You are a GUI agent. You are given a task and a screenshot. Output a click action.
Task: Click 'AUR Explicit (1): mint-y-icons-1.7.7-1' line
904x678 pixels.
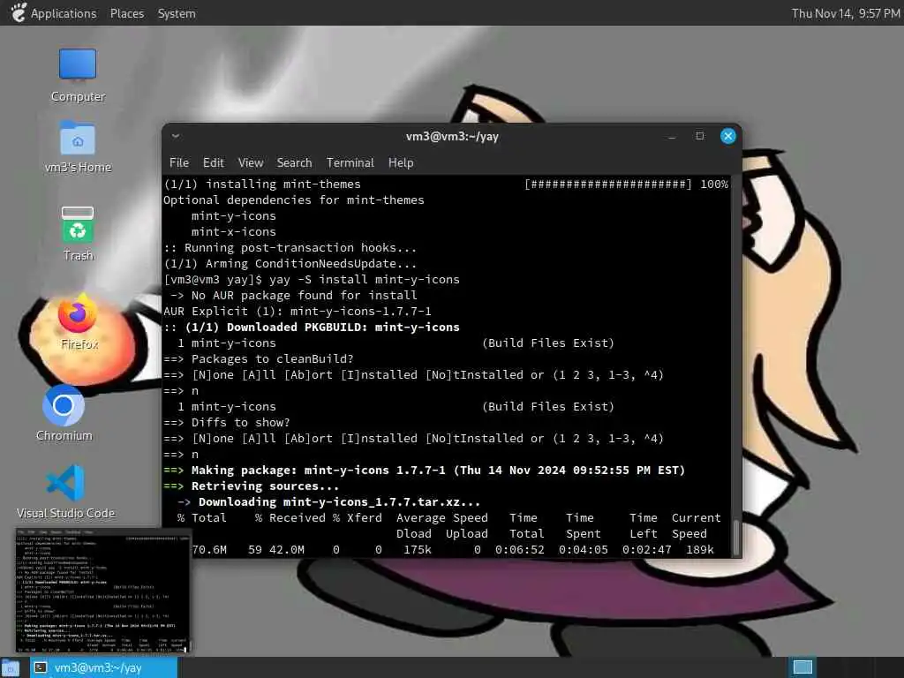(x=298, y=312)
